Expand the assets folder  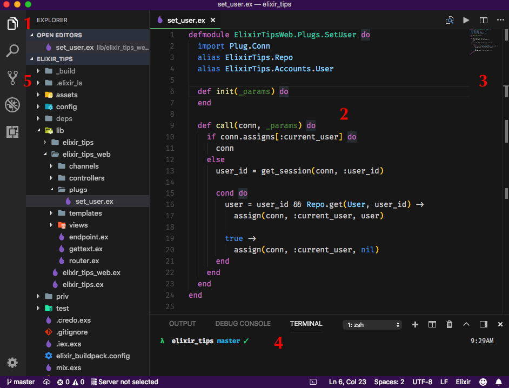pyautogui.click(x=66, y=95)
